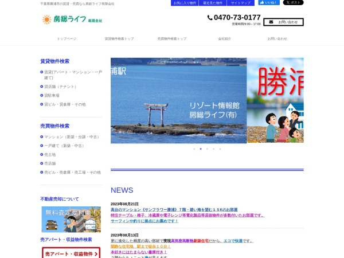Open 貸駐車場 link
The height and width of the screenshot is (258, 344).
click(x=52, y=95)
